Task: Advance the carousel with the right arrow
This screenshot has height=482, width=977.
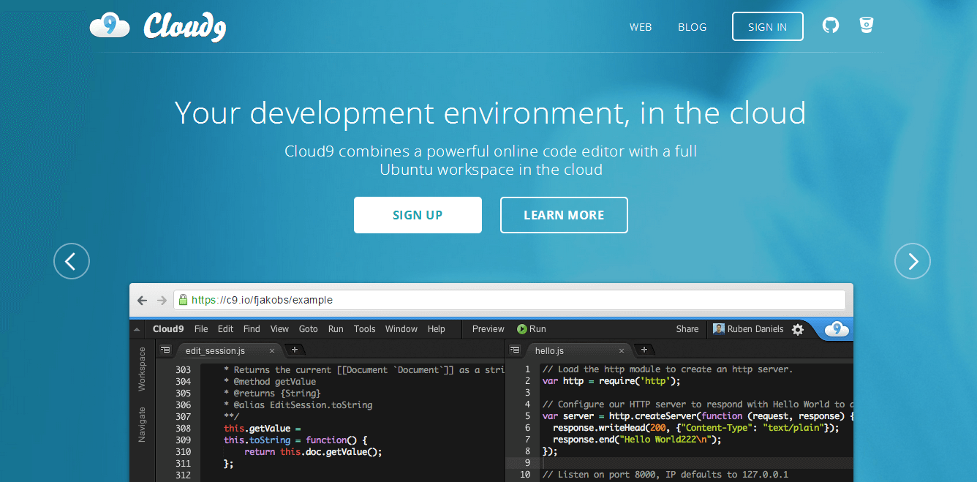Action: click(x=912, y=261)
